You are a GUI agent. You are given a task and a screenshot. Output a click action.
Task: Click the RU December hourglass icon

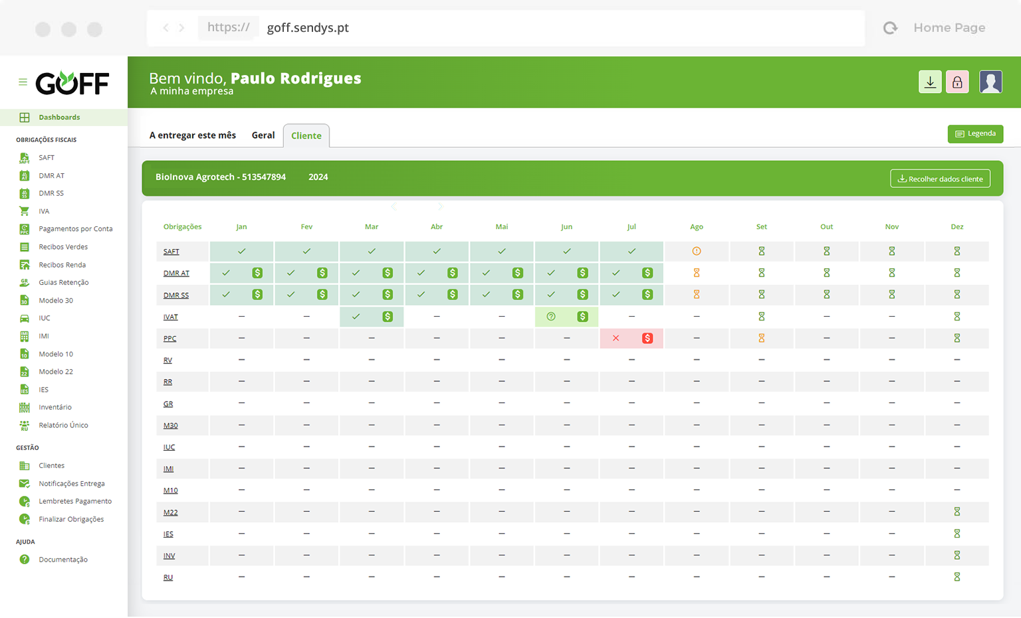coord(957,578)
